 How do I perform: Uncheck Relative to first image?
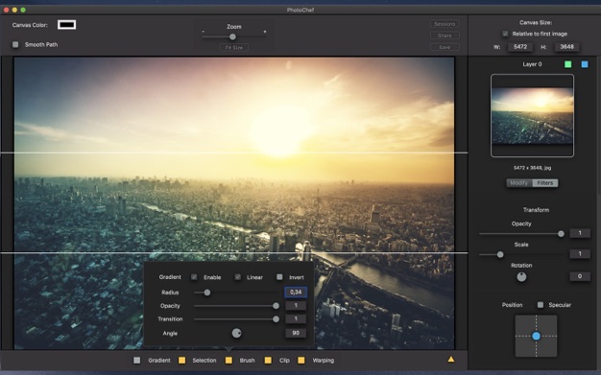coord(505,34)
